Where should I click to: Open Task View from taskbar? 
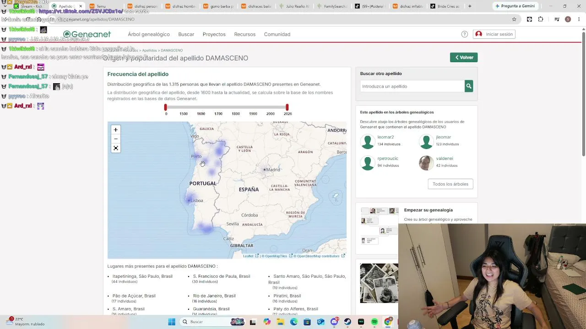pyautogui.click(x=253, y=322)
